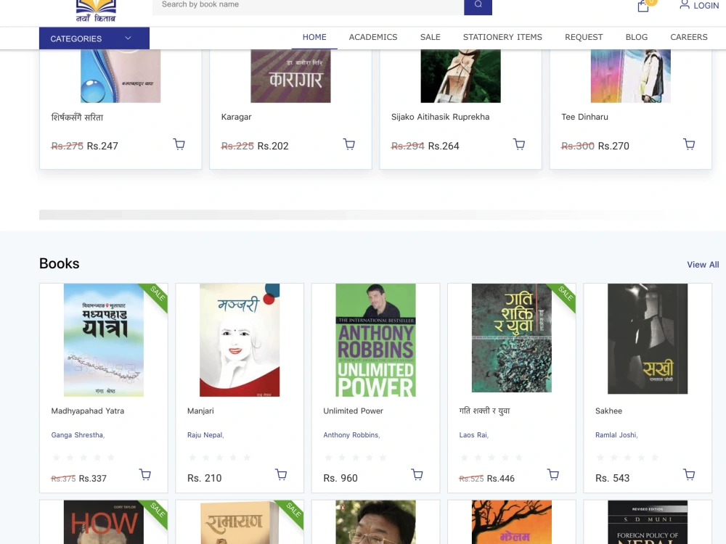Click Madhyapahad Yatra title
This screenshot has height=544, width=726.
click(88, 411)
